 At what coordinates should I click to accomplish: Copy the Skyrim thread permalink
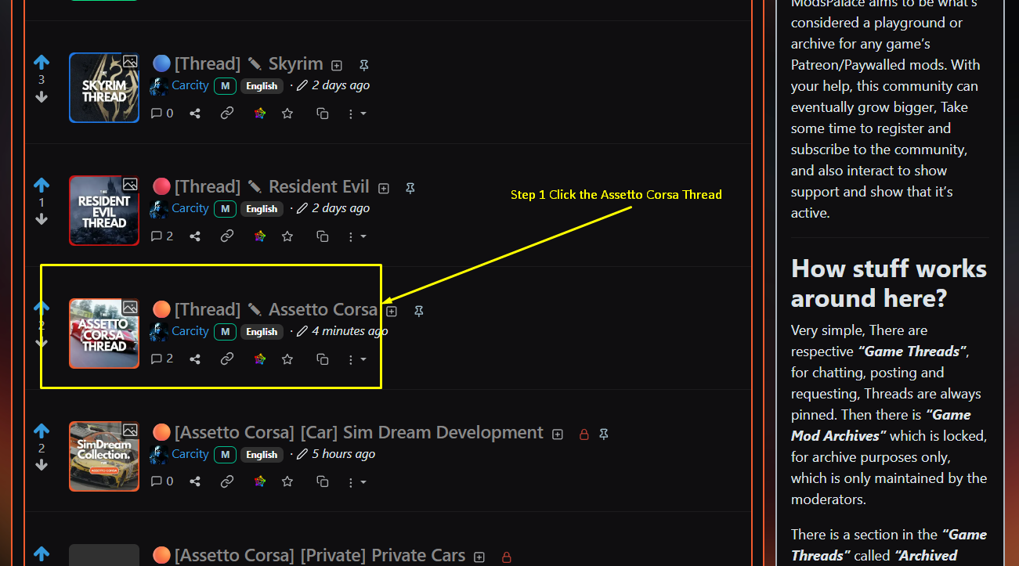click(227, 114)
